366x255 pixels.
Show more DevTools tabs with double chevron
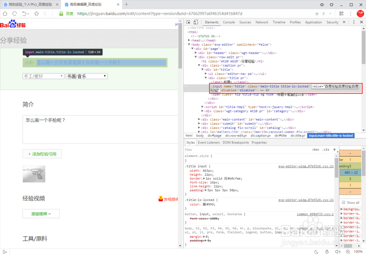tap(344, 22)
